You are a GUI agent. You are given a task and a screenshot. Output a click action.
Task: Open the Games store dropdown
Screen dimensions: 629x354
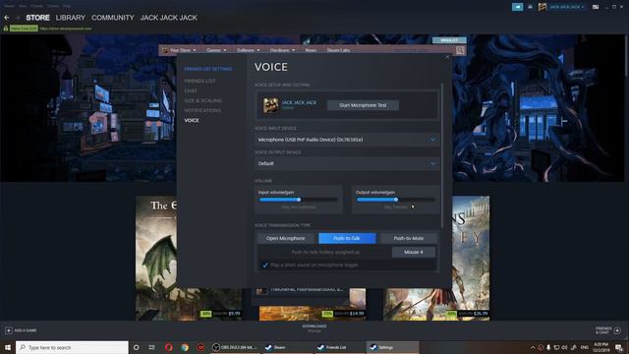click(x=216, y=50)
